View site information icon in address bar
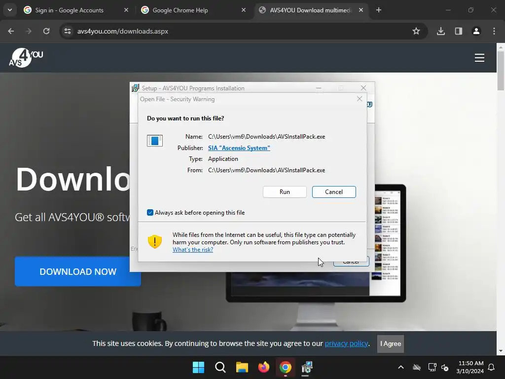The height and width of the screenshot is (379, 505). (68, 31)
